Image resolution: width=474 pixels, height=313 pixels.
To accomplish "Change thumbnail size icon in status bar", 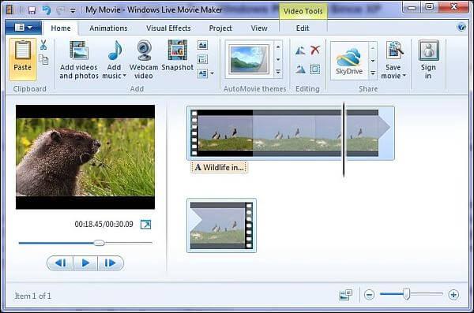I will [346, 295].
